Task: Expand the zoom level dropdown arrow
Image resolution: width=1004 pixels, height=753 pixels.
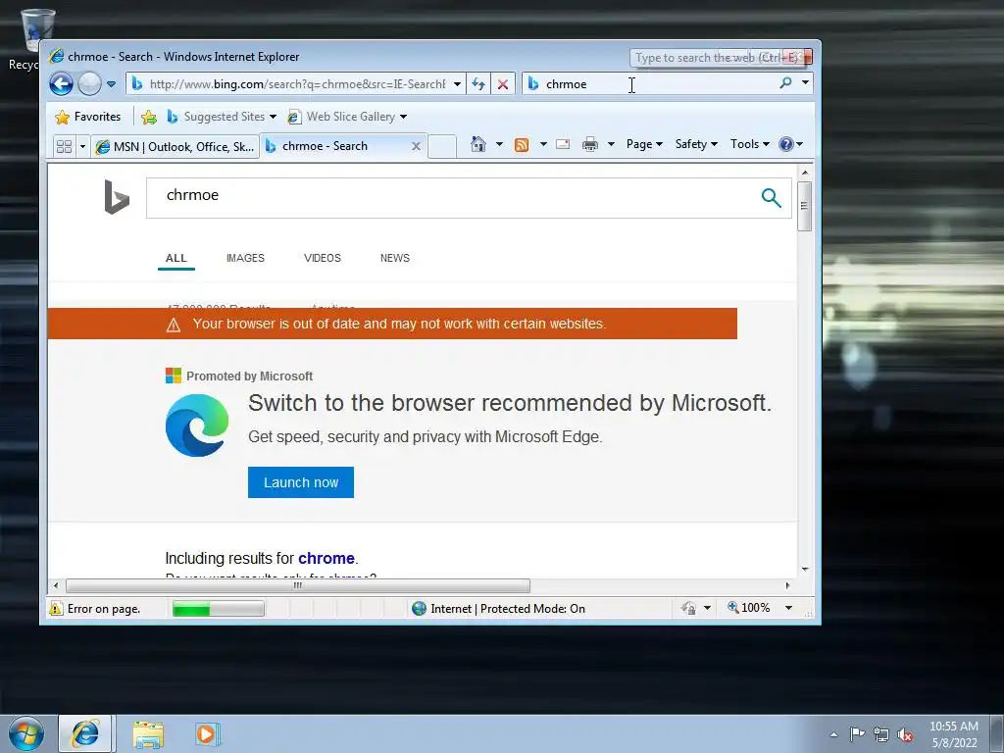Action: coord(789,608)
